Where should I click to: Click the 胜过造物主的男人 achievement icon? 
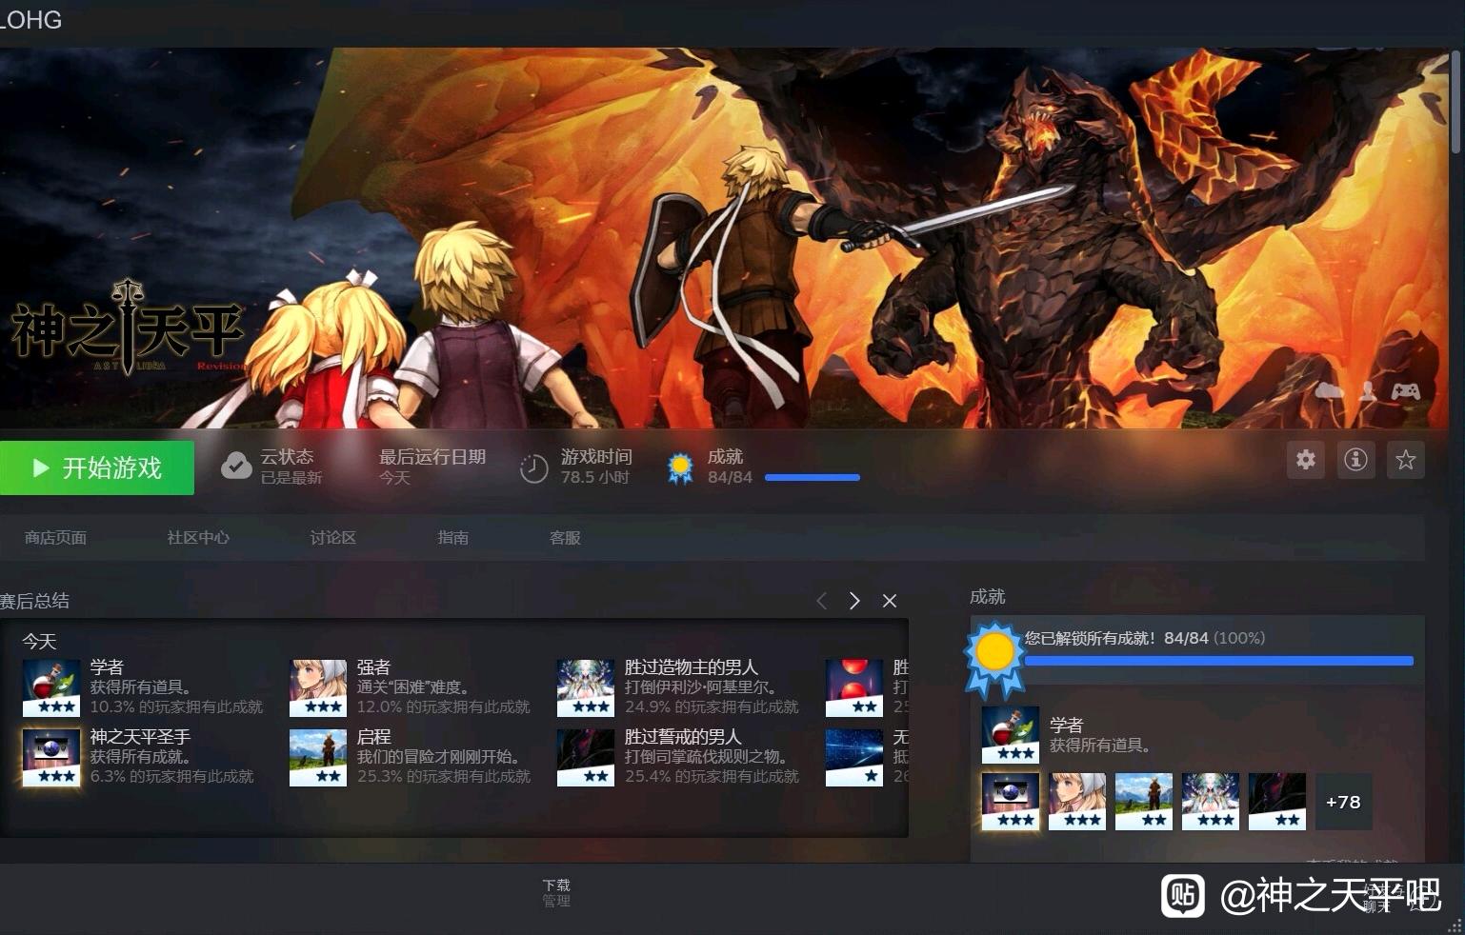pos(586,687)
